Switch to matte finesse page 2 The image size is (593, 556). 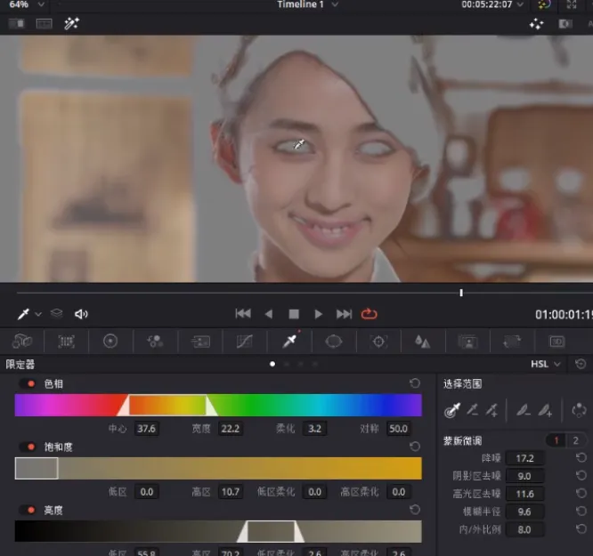[575, 440]
